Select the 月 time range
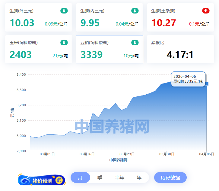Screen dimensions: 219x191 80,177
